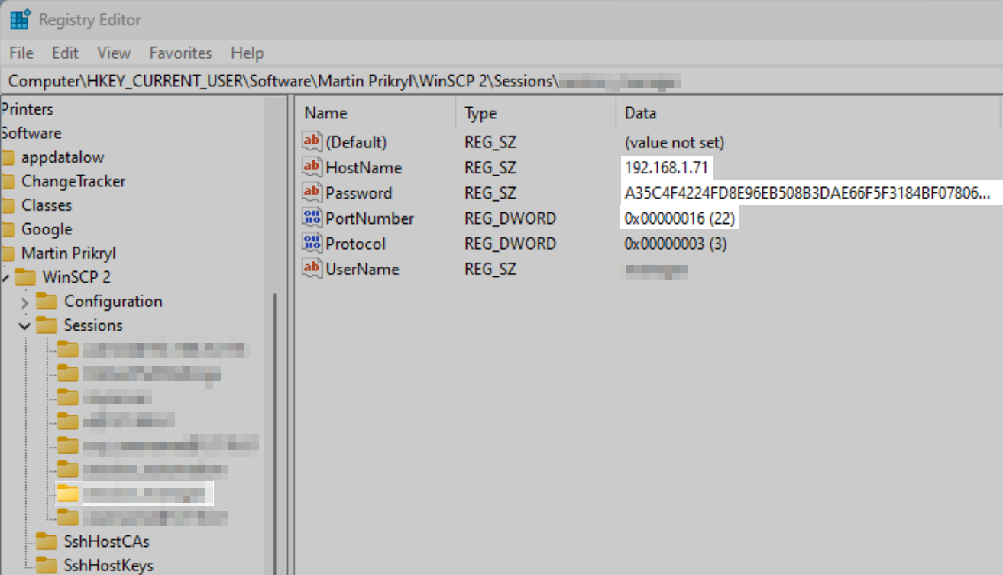
Task: Click the (Default) value's ab icon
Action: pos(312,142)
